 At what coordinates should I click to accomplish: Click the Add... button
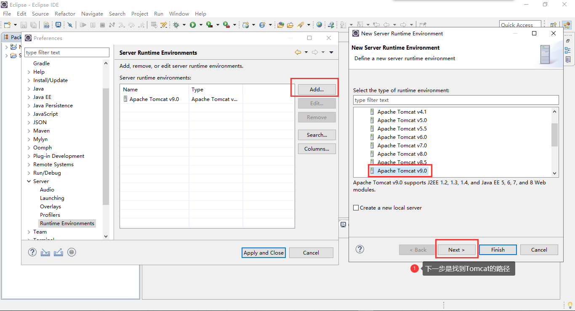tap(317, 89)
